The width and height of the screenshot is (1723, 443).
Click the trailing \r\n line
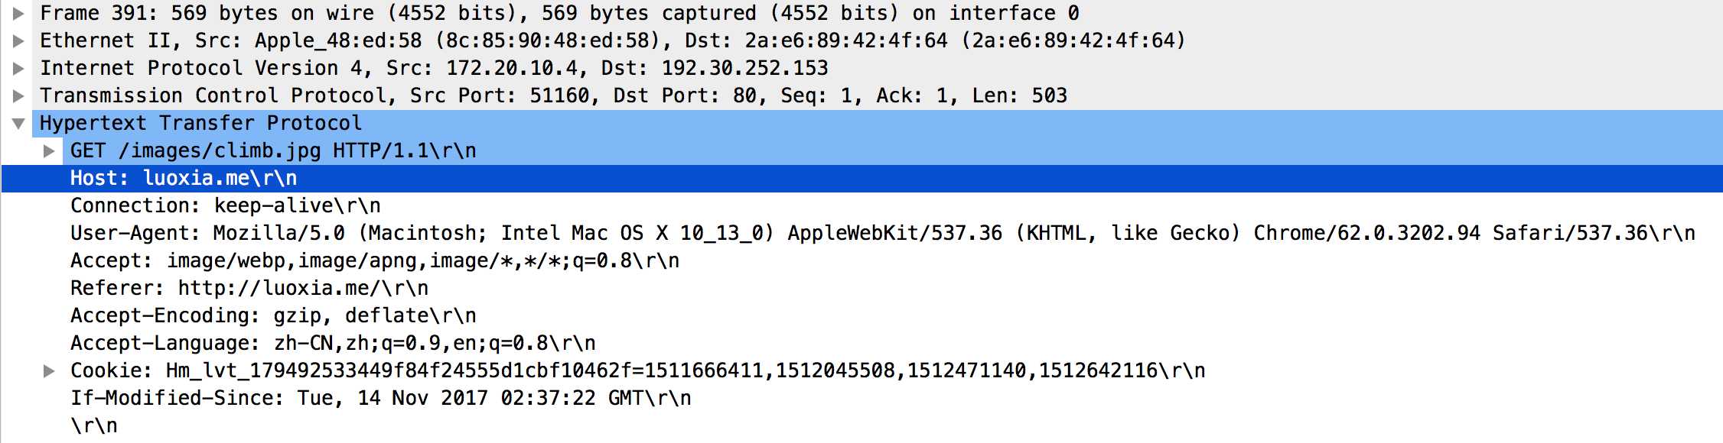(94, 425)
